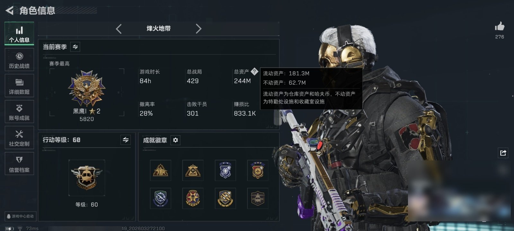This screenshot has height=231, width=514.
Task: Tap the back arrow beside 角色信息
Action: 10,11
